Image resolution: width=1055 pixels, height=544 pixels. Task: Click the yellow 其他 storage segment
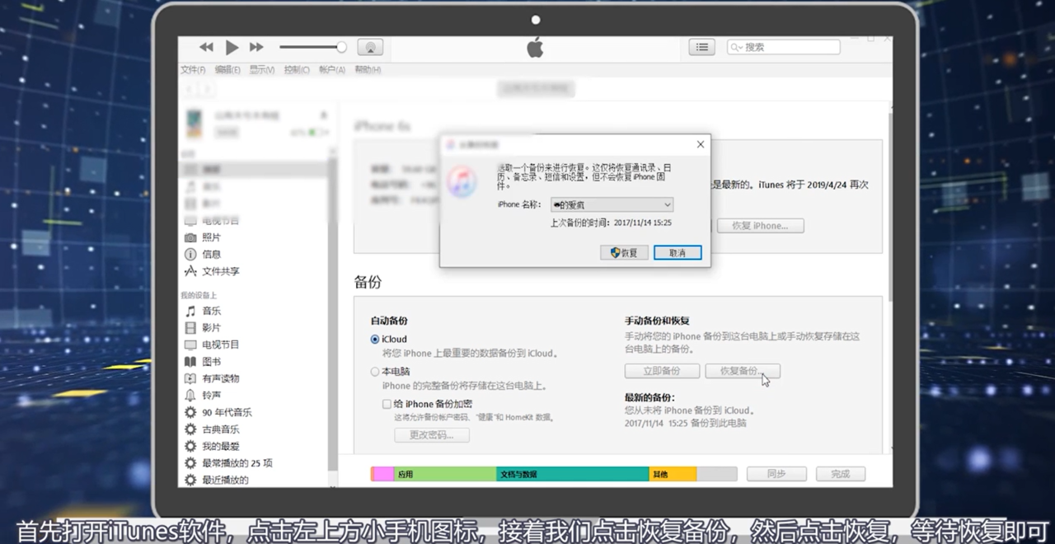(x=673, y=474)
